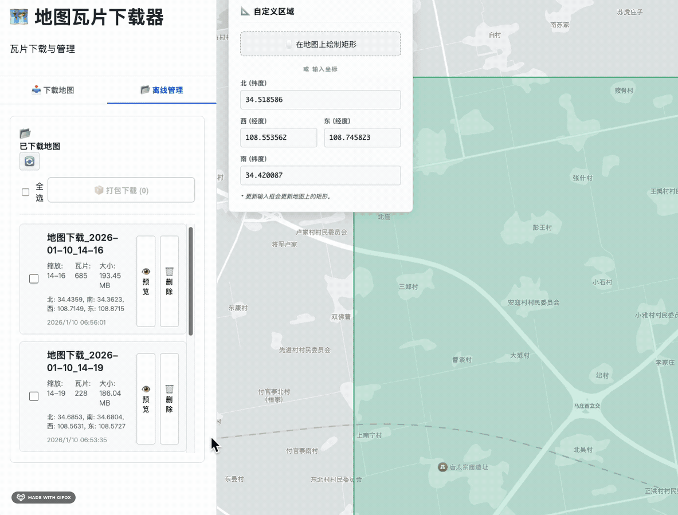This screenshot has width=678, height=515.
Task: Click the map app logo icon
Action: coord(19,17)
